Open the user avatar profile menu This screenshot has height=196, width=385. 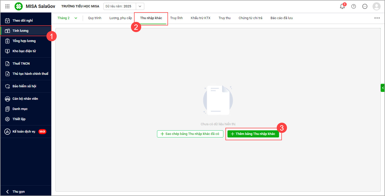376,6
